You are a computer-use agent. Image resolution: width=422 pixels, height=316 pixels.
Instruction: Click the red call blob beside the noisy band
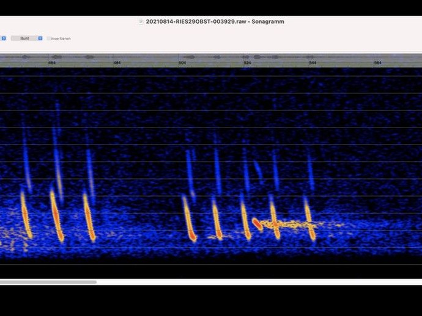coord(257,224)
